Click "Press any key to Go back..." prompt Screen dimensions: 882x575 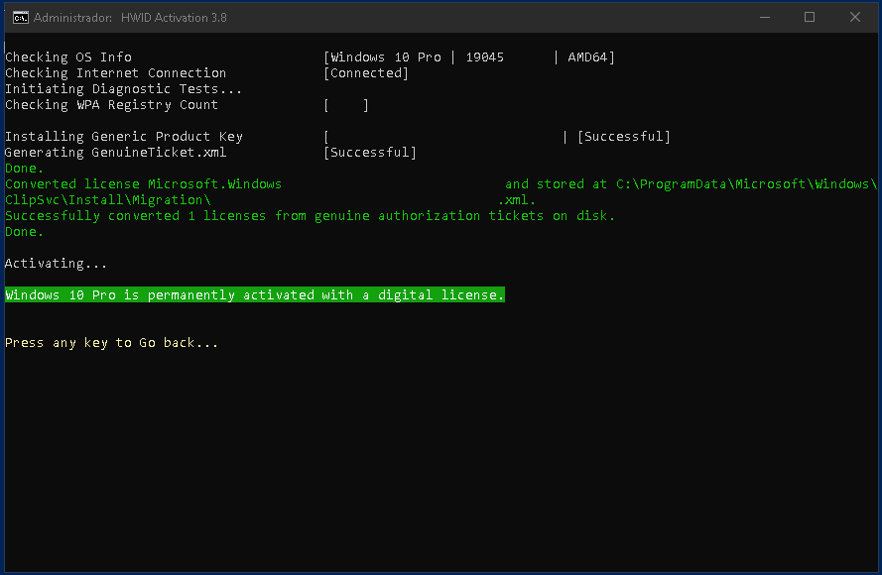112,343
